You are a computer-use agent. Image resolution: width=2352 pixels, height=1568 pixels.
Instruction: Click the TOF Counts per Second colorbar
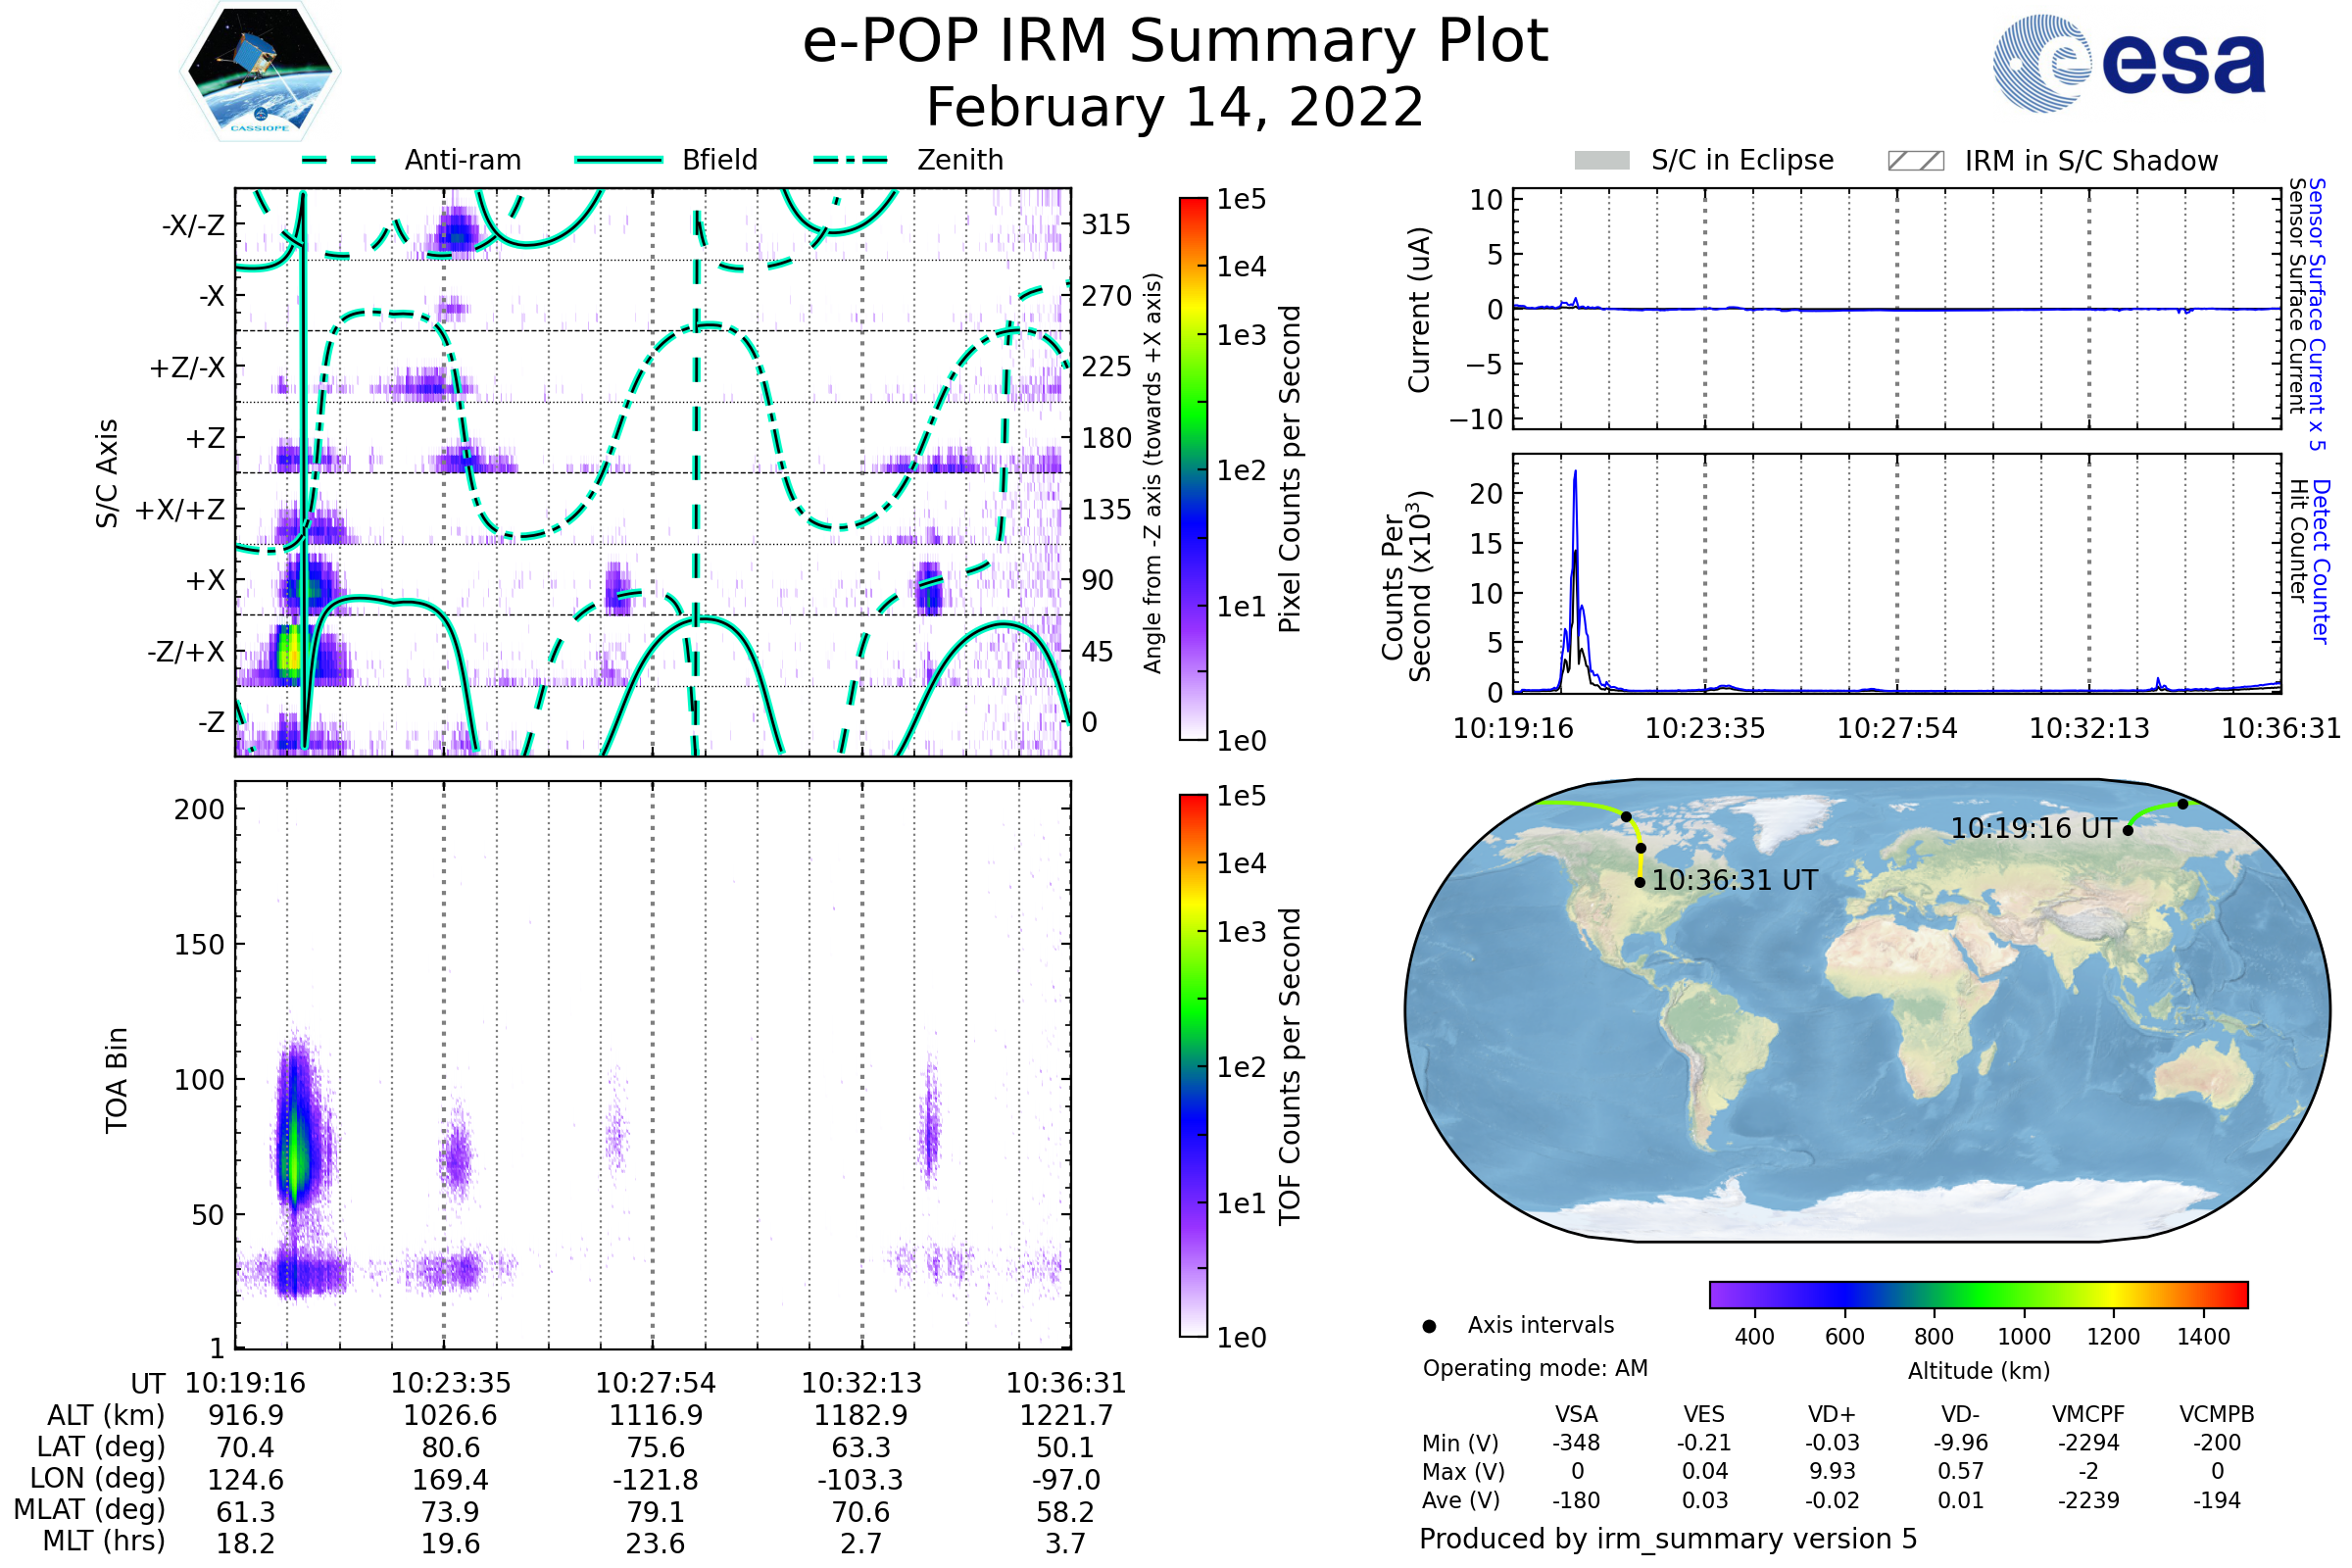coord(1193,1065)
